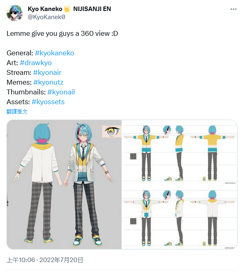Image resolution: width=244 pixels, height=271 pixels.
Task: Click the eye close-up inset in artwork
Action: coord(112,131)
